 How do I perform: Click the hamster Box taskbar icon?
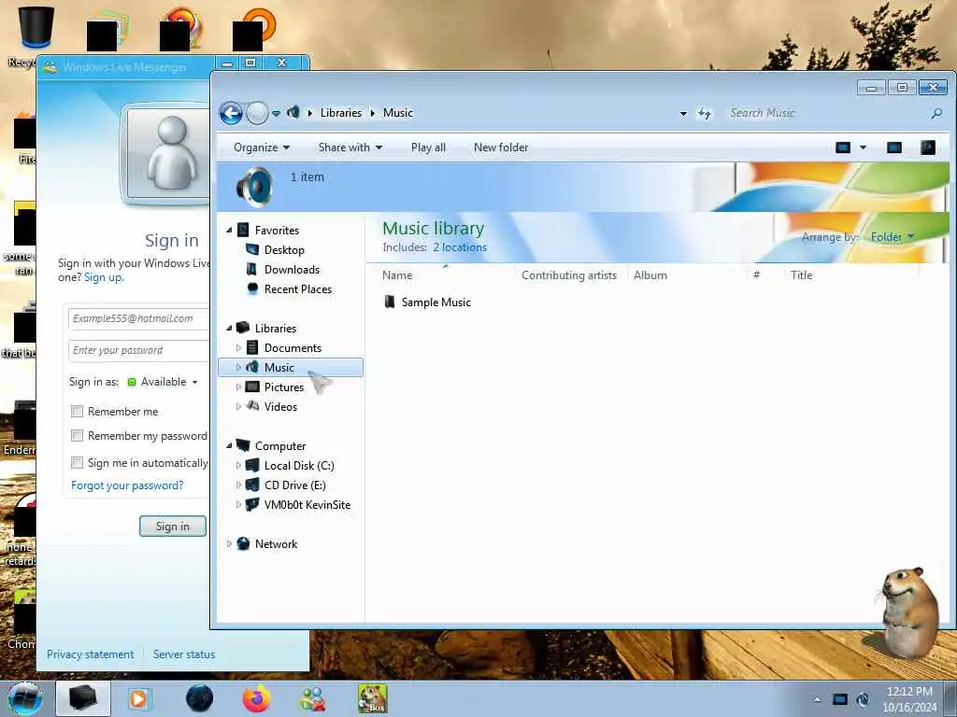tap(372, 698)
